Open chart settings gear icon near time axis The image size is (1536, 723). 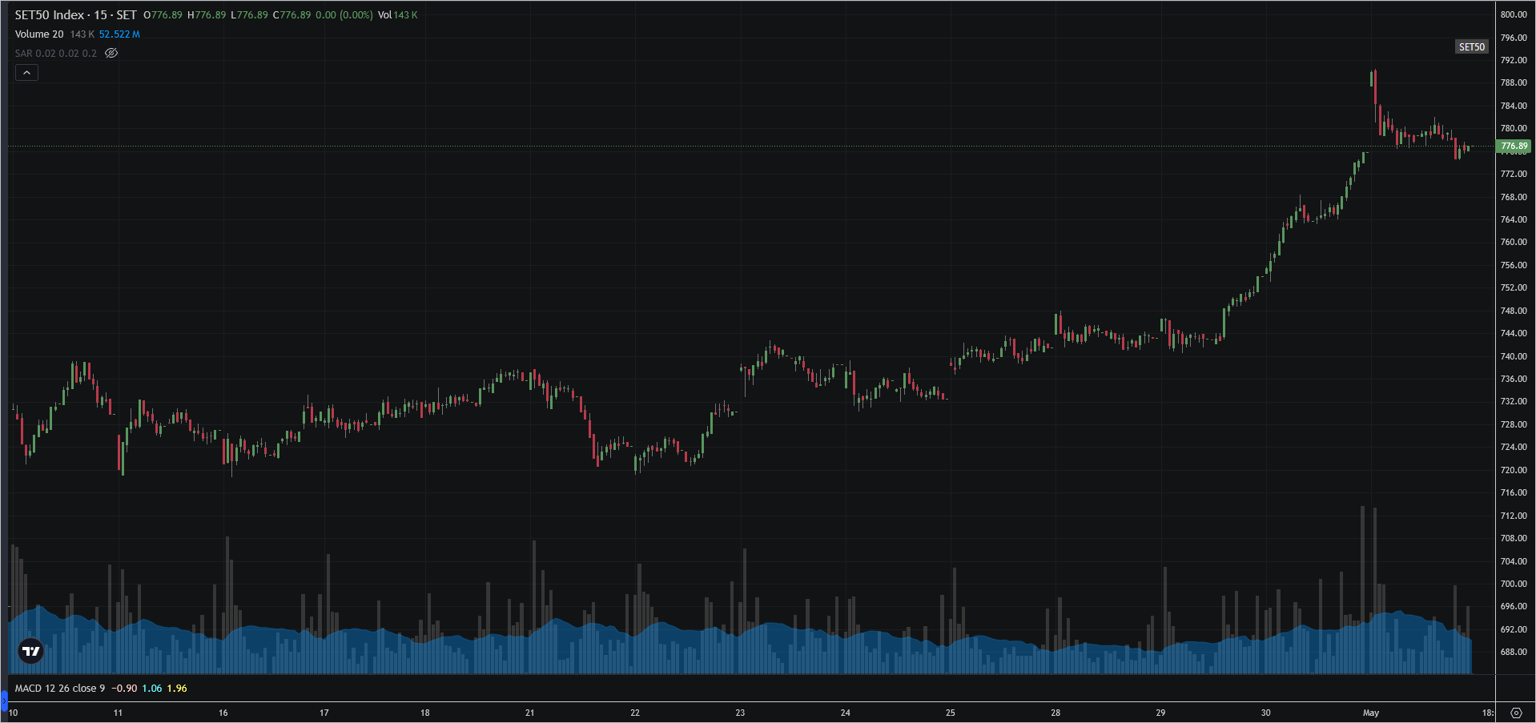pos(1516,713)
